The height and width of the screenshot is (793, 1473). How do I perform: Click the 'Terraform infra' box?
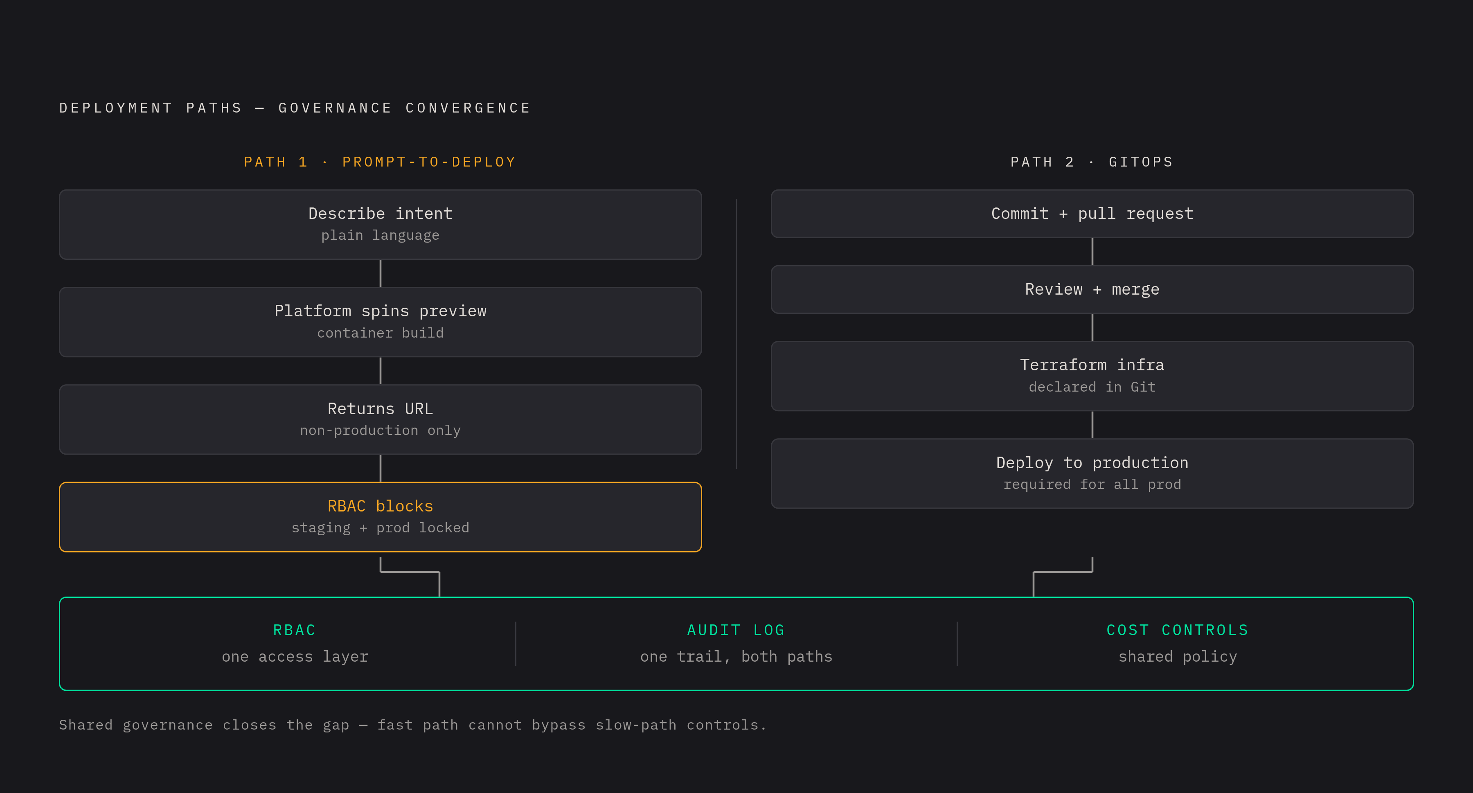1092,376
